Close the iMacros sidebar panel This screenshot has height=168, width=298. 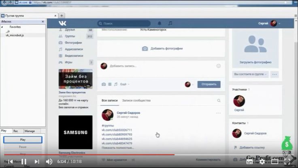click(x=43, y=22)
